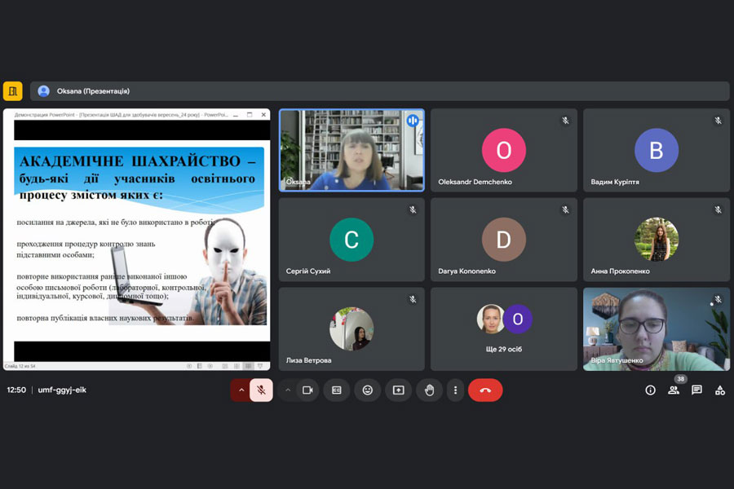The width and height of the screenshot is (734, 489).
Task: Click the purple O avatar in more participants
Action: 518,319
